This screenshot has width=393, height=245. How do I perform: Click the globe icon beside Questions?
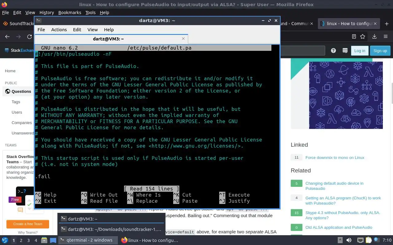8,91
